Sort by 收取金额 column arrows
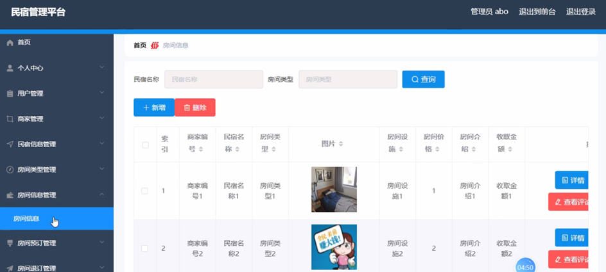The height and width of the screenshot is (272, 606). point(510,150)
